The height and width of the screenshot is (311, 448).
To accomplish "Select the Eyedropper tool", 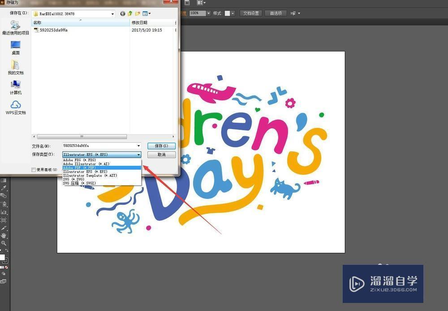I will [4, 188].
